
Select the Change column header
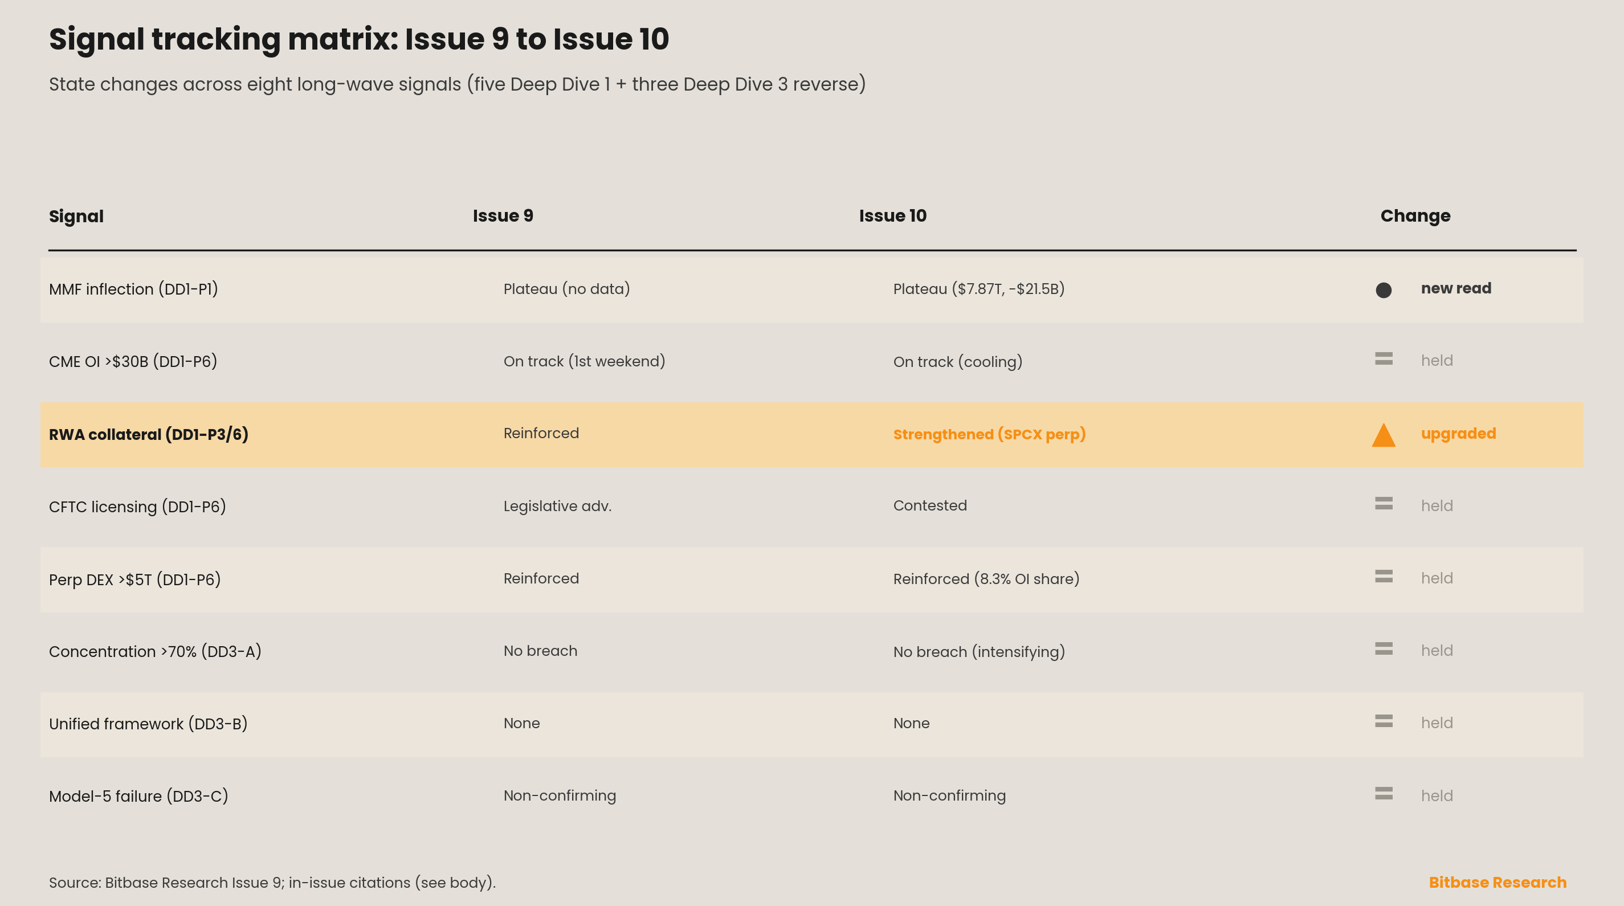1415,217
